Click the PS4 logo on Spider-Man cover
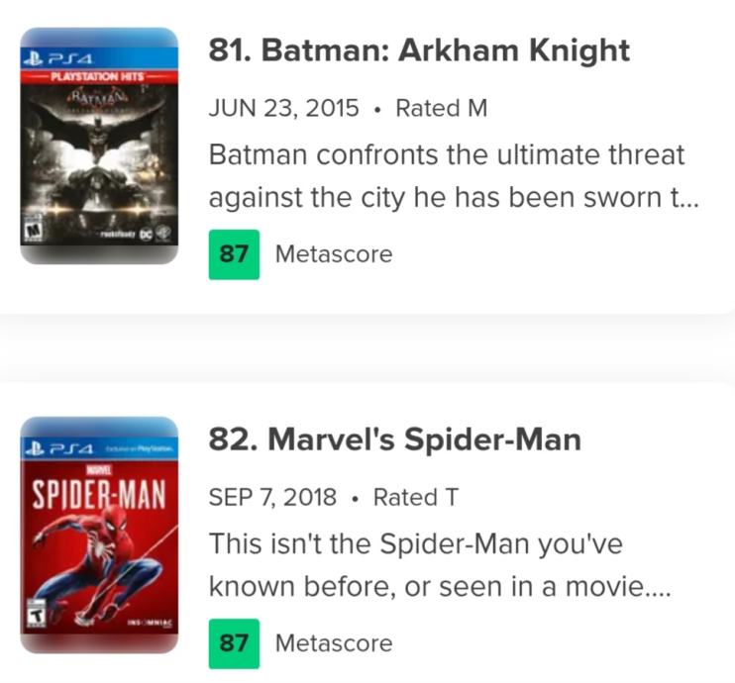 click(61, 450)
